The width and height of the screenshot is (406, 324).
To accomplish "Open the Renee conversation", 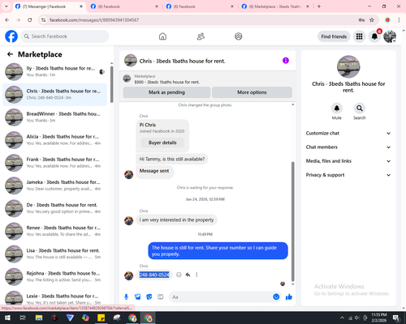I will click(x=54, y=231).
